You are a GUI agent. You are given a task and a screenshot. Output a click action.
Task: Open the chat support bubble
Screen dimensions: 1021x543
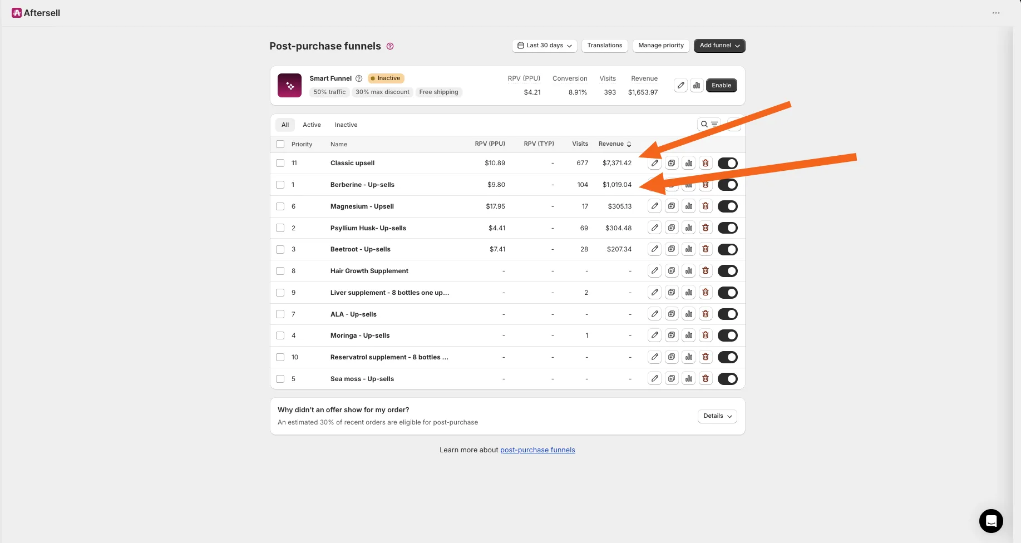coord(991,521)
